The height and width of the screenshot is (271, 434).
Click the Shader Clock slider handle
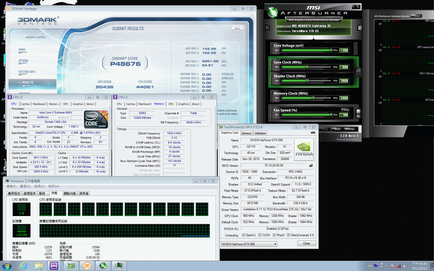(x=307, y=81)
